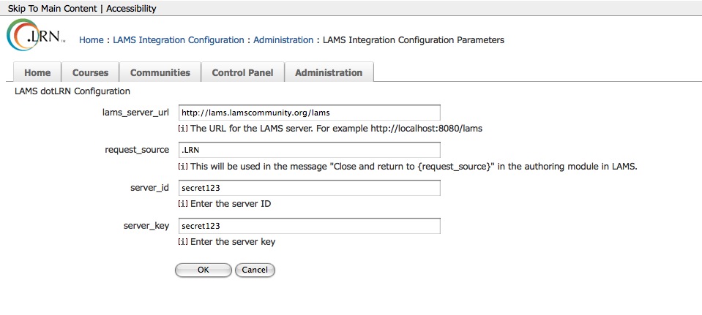The width and height of the screenshot is (702, 315).
Task: Click info icon under request_source field
Action: (183, 166)
